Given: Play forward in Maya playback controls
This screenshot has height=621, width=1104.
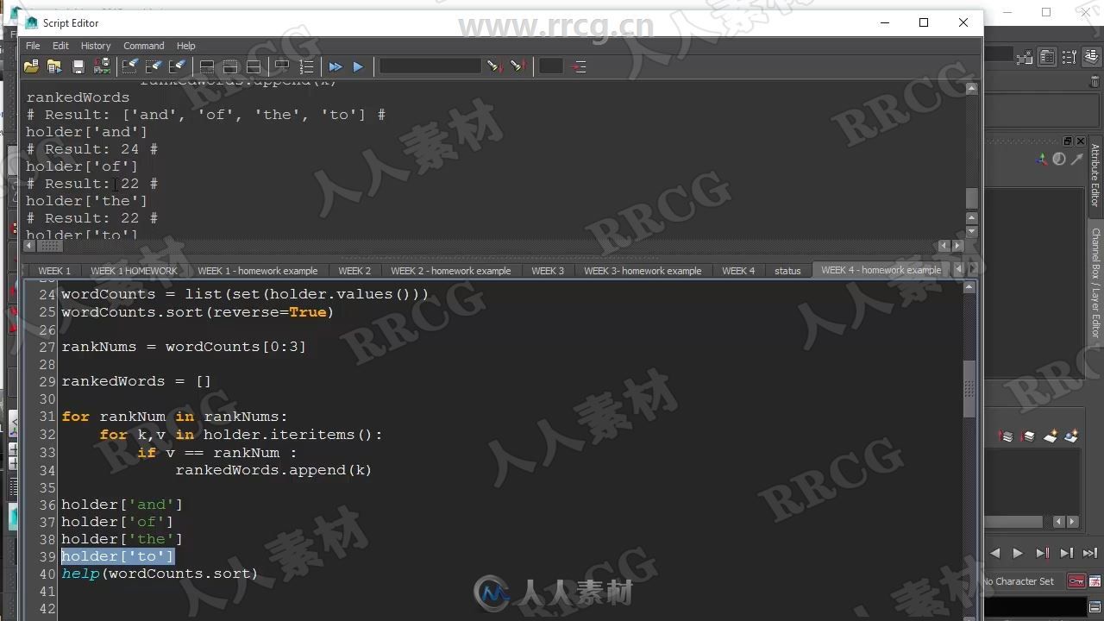Looking at the screenshot, I should 1018,553.
